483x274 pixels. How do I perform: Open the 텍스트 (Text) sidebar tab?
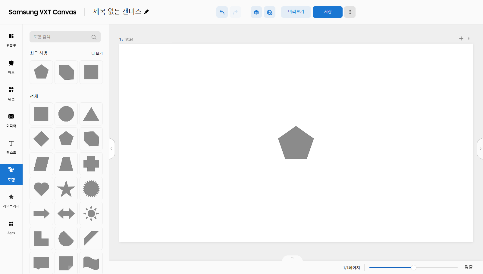pyautogui.click(x=11, y=147)
